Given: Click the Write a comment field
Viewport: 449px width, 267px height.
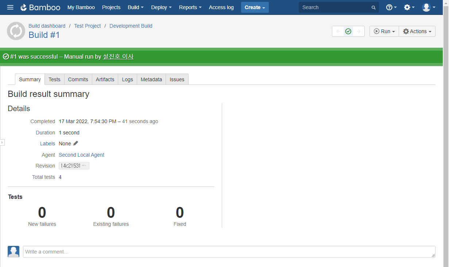Looking at the screenshot, I should click(229, 252).
